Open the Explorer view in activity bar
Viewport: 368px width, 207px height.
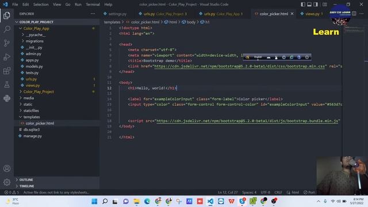[7, 16]
